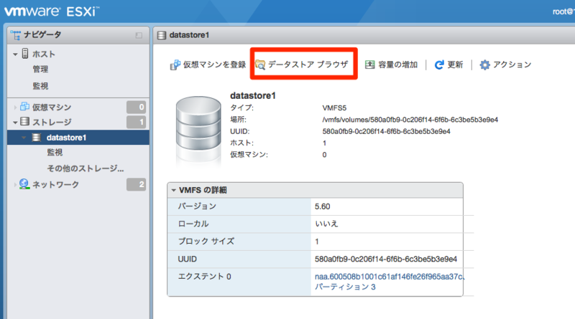Open その他のストレージ... item
575x319 pixels.
86,168
